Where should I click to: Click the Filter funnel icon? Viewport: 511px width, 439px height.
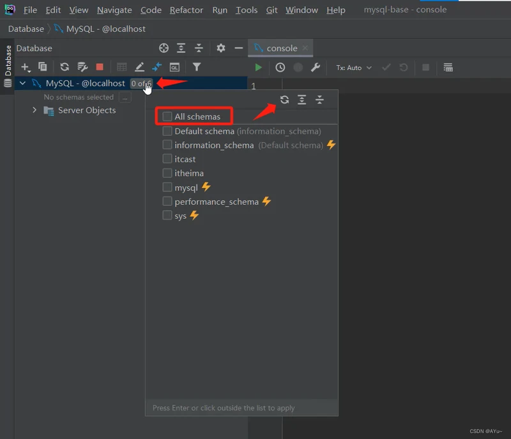pyautogui.click(x=197, y=67)
